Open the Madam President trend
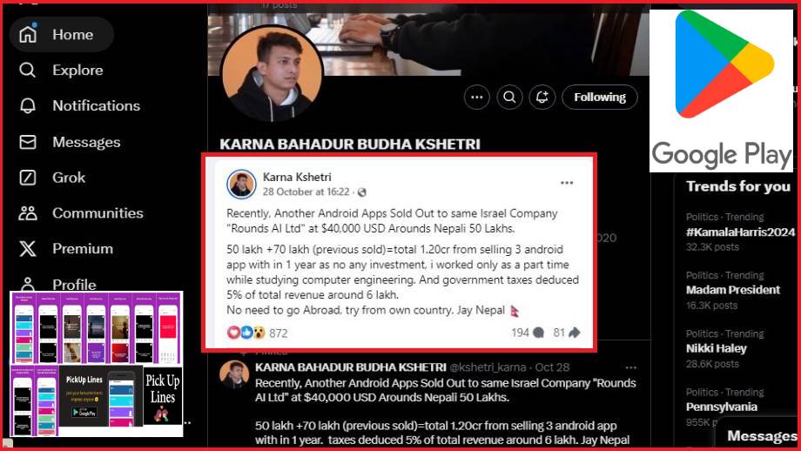This screenshot has height=451, width=801. tap(732, 290)
